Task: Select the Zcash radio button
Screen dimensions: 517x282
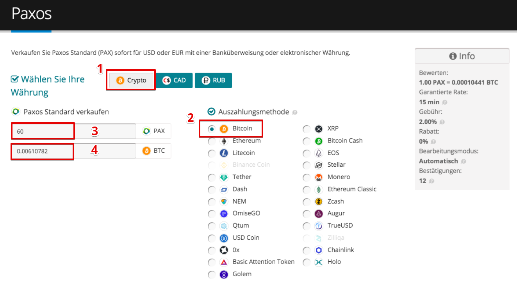Action: tap(307, 202)
